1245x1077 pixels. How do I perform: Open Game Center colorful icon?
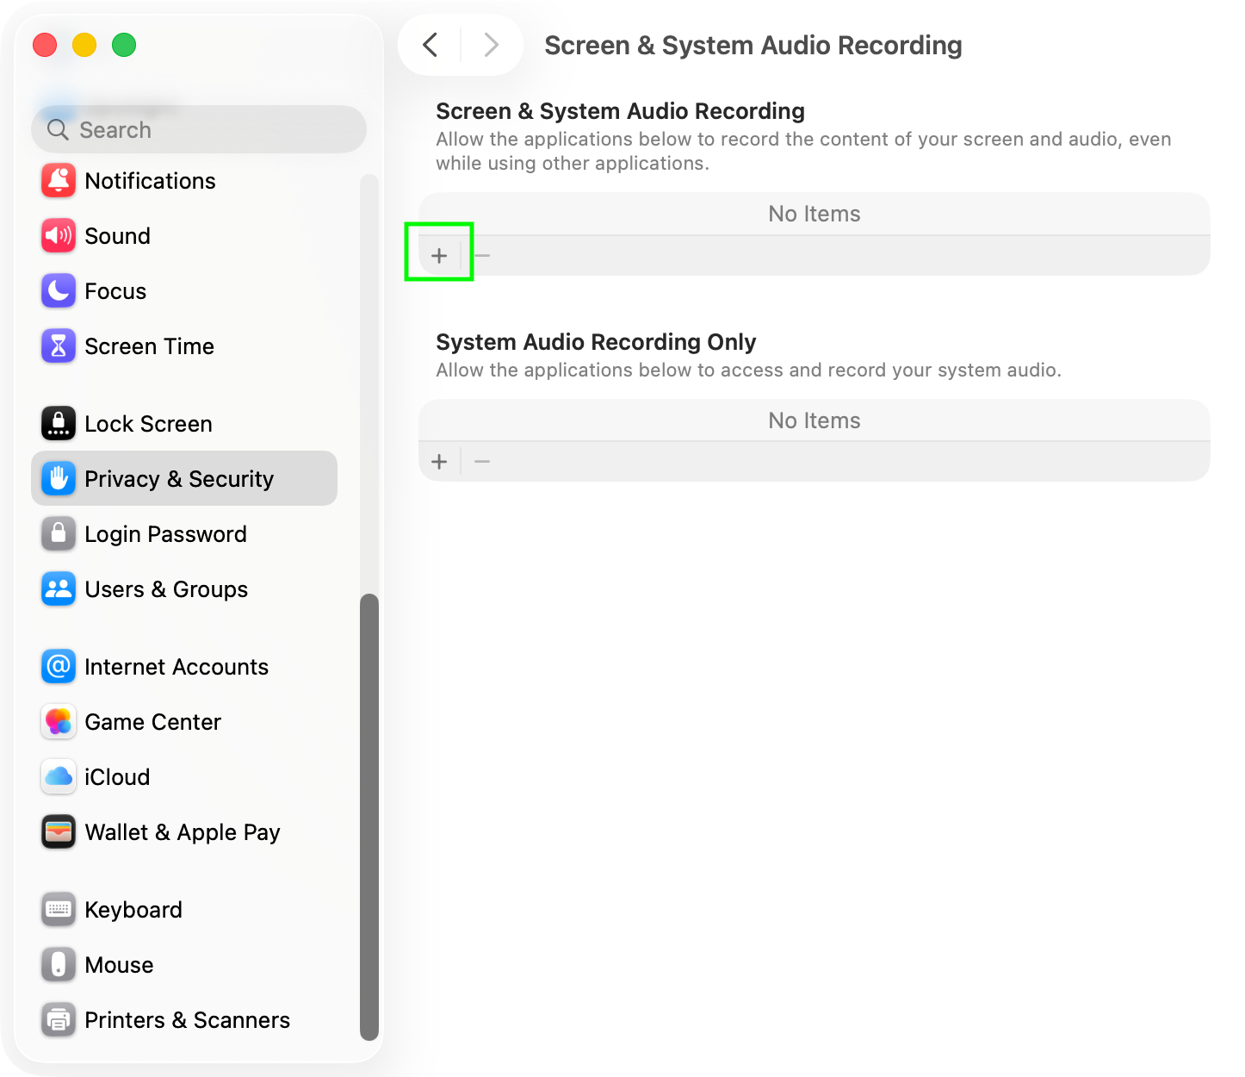[59, 722]
